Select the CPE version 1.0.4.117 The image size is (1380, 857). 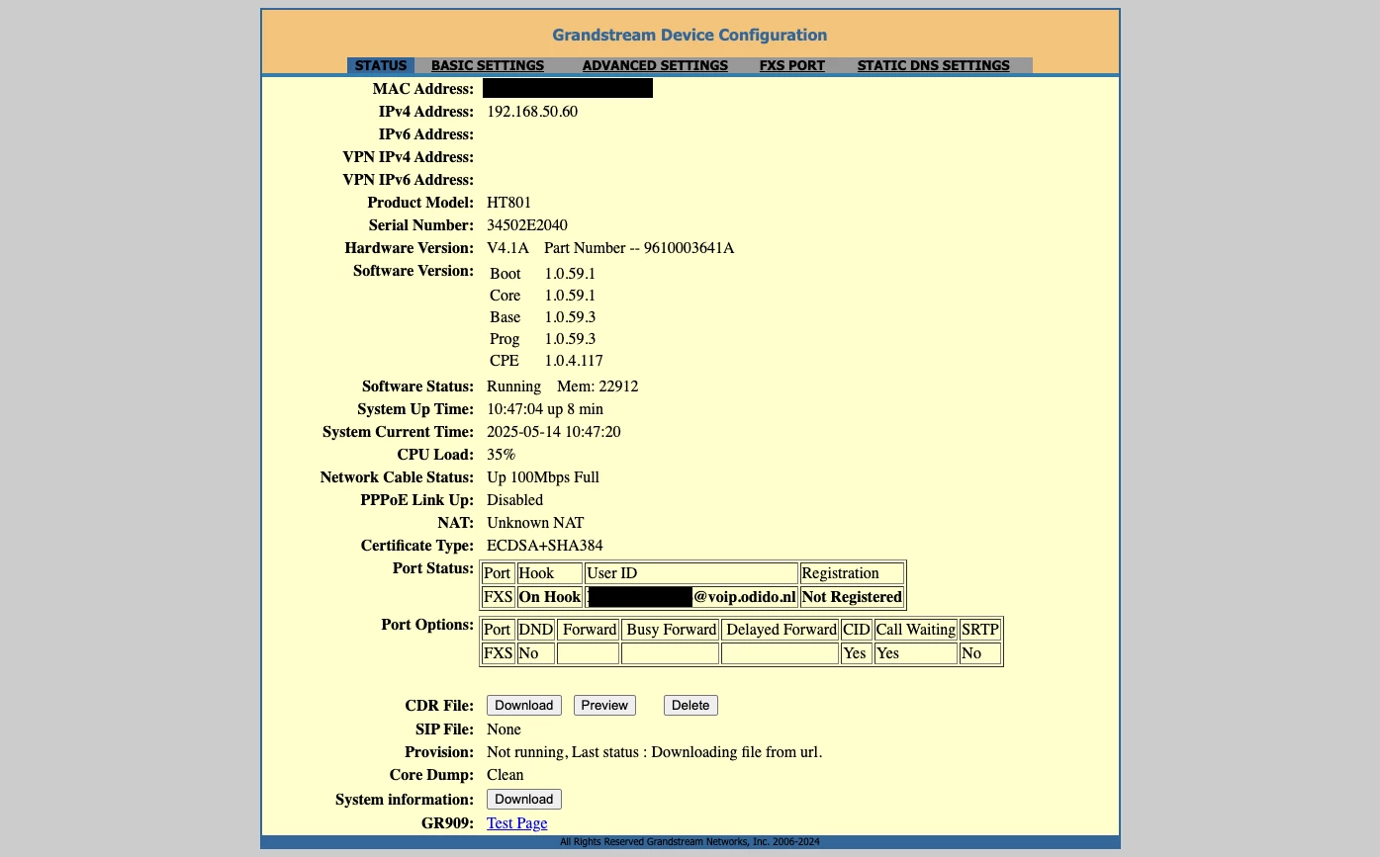(574, 360)
